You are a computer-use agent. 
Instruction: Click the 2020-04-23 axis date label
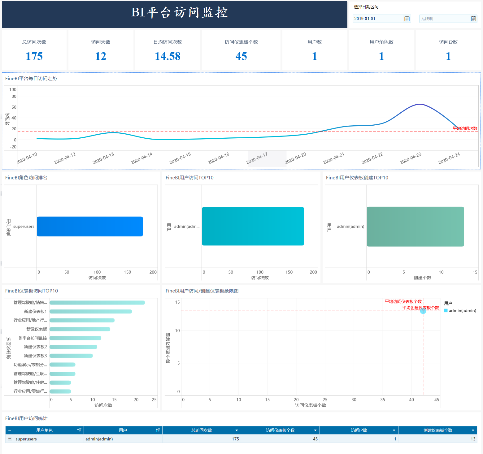(x=411, y=158)
